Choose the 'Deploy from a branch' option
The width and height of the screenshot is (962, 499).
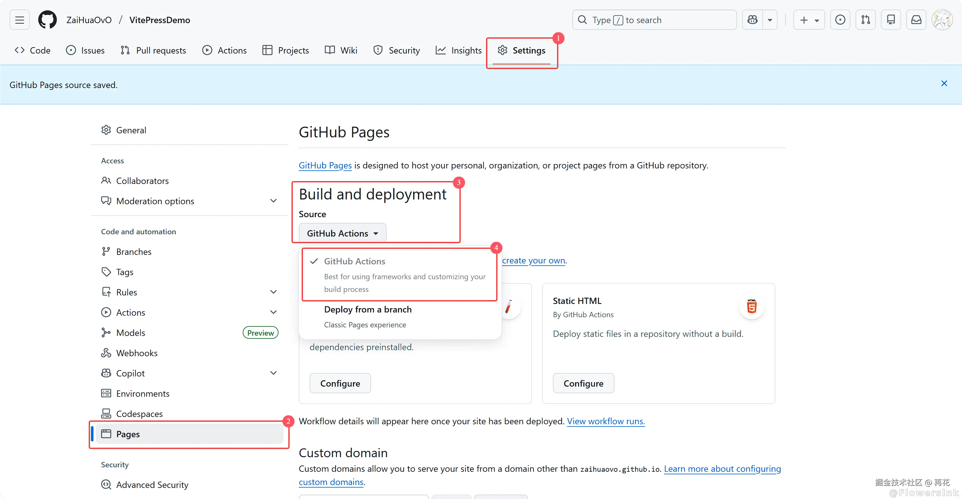tap(368, 309)
